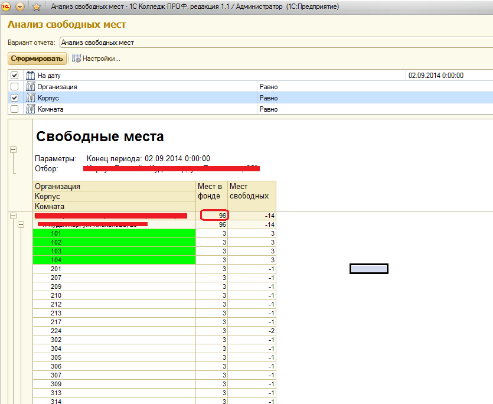The image size is (493, 404).
Task: Collapse the top-level organization group row
Action: (x=14, y=216)
